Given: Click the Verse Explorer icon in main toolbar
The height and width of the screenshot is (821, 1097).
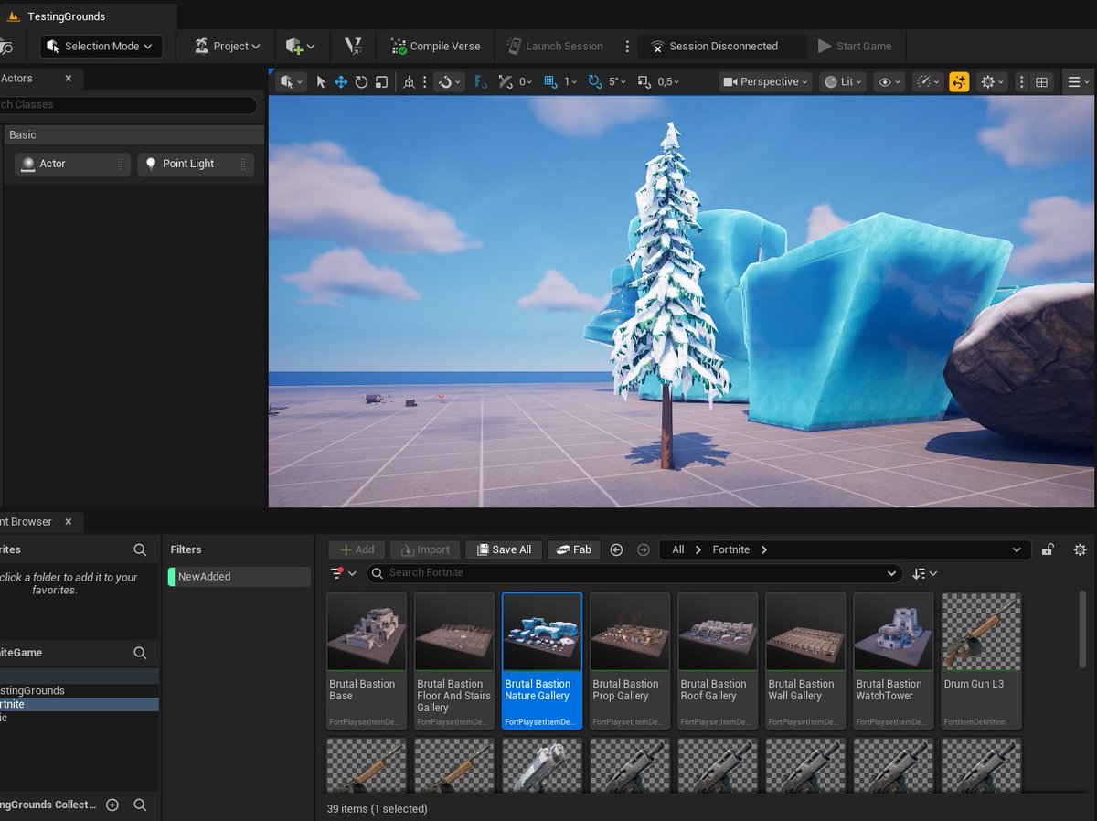Looking at the screenshot, I should [354, 46].
